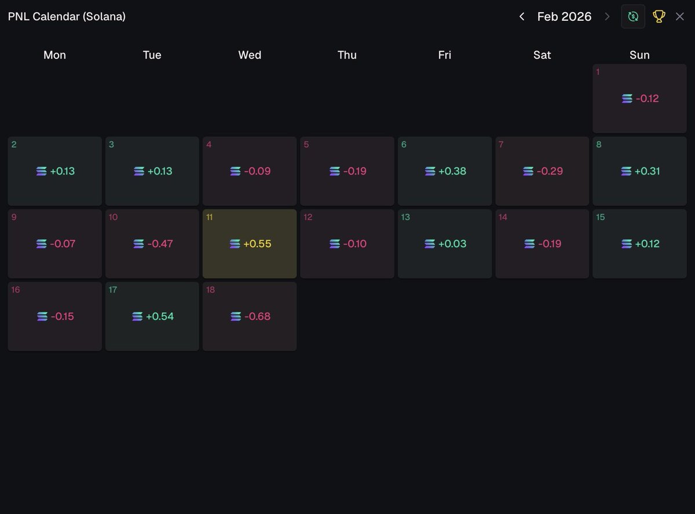This screenshot has height=514, width=695.
Task: Open day 7 cell showing -0.29
Action: click(542, 171)
